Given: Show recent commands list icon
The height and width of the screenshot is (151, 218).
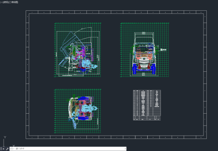Looking at the screenshot, I should click(12, 149).
